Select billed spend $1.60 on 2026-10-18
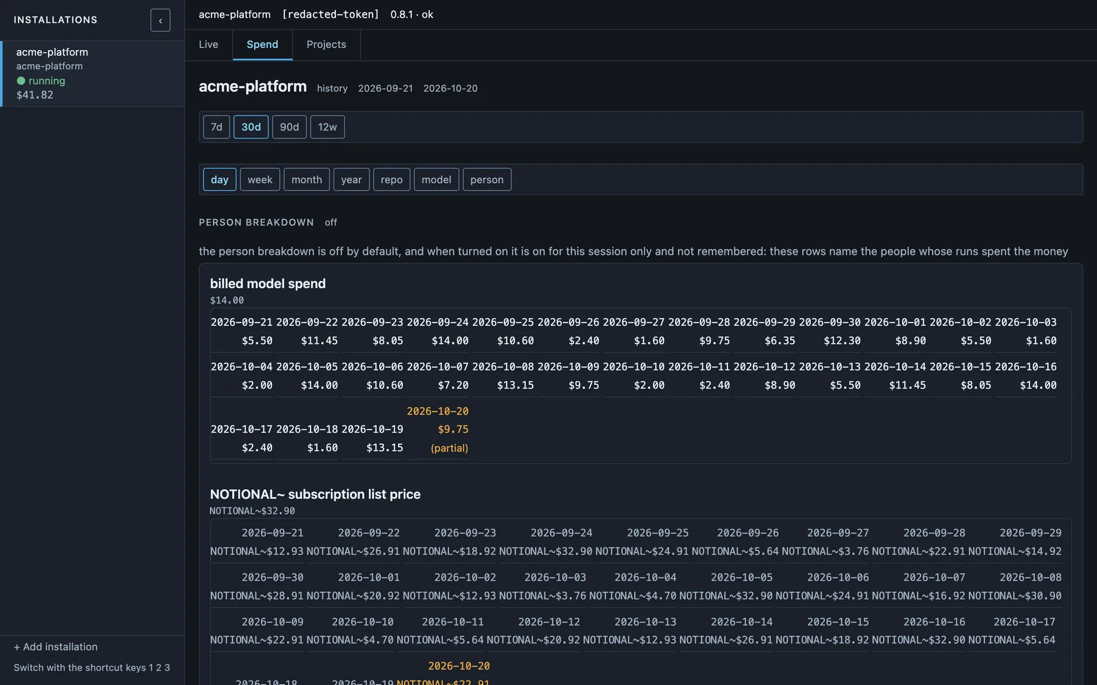 [307, 438]
